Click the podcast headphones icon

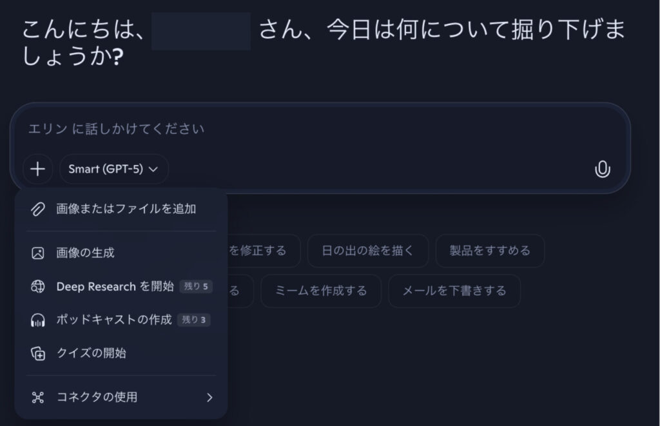pos(38,320)
